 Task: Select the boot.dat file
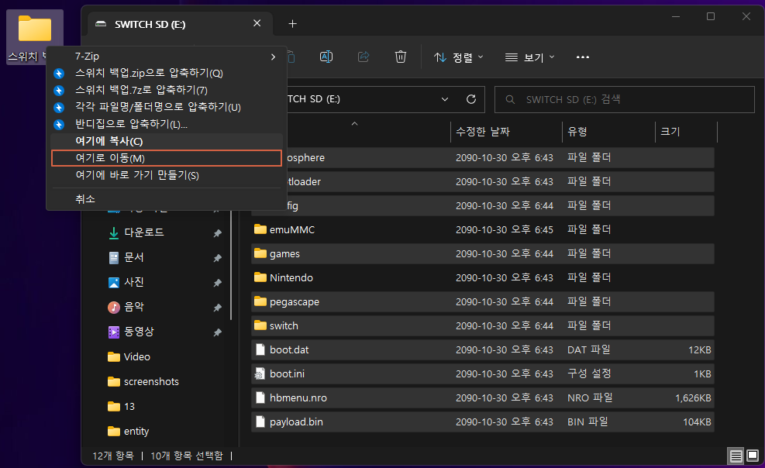[483, 350]
